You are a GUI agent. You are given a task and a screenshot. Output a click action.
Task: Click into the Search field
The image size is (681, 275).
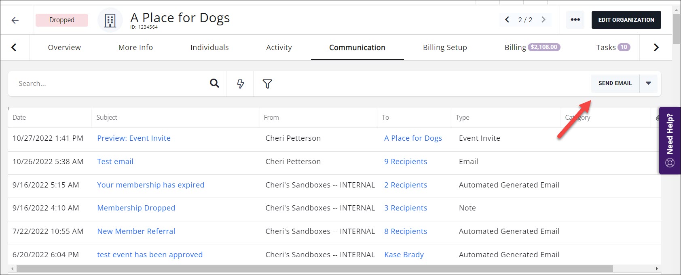(x=109, y=84)
